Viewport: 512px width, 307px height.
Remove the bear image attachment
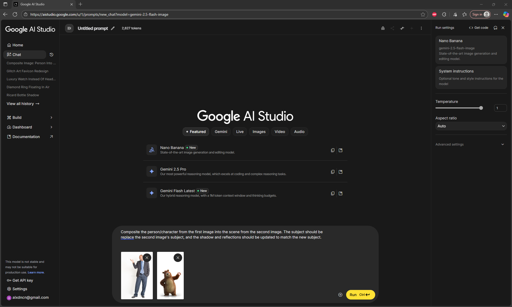pyautogui.click(x=178, y=258)
